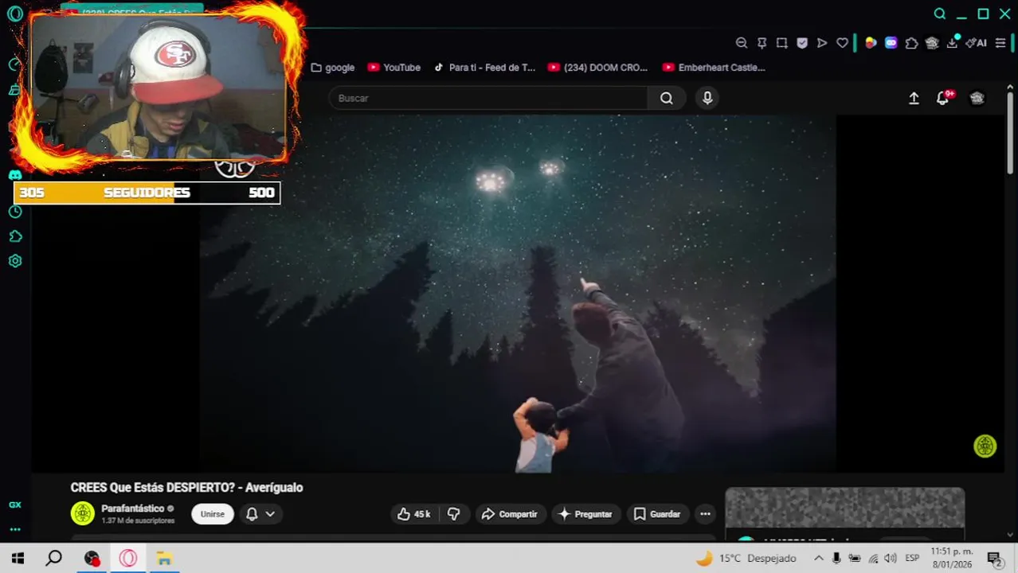Click the zoom-out magnifier in address bar
This screenshot has width=1018, height=573.
click(x=742, y=43)
